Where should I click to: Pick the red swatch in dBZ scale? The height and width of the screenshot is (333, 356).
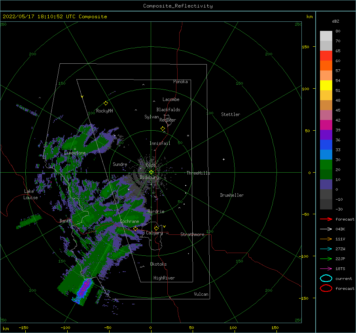pyautogui.click(x=326, y=55)
